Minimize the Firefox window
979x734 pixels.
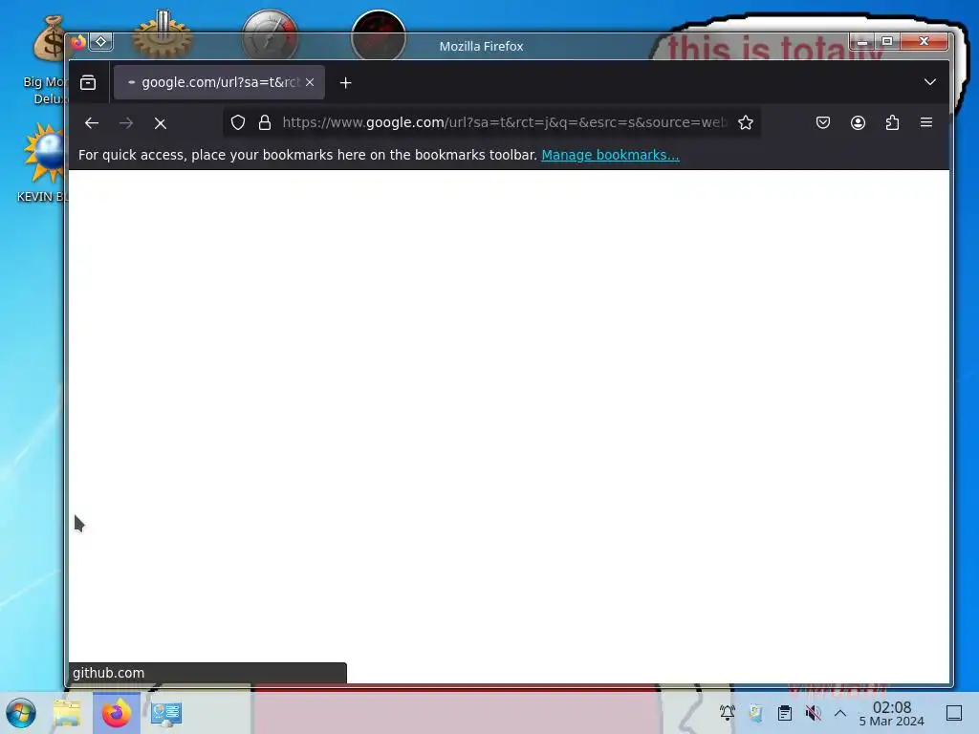point(862,41)
